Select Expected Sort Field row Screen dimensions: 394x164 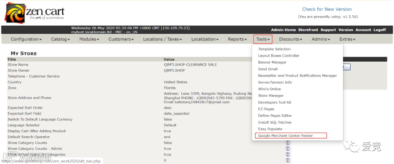click(x=24, y=114)
